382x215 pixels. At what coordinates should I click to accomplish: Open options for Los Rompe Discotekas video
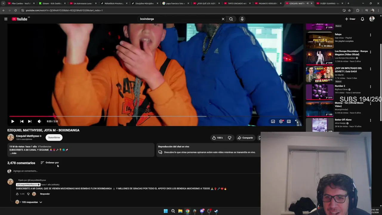[x=370, y=52]
